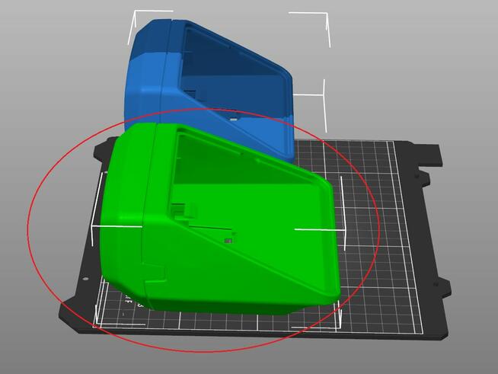
Task: Click the white horizontal marker right of green model
Action: pyautogui.click(x=320, y=229)
